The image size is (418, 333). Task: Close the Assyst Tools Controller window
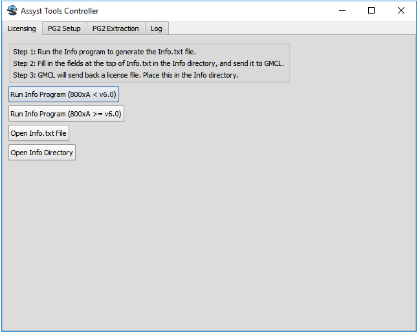pos(401,11)
